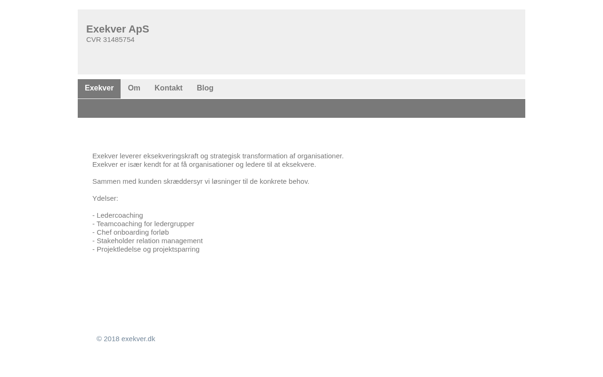Click the Stakeholder relation management item
Viewport: 603px width, 377px height.
point(149,241)
